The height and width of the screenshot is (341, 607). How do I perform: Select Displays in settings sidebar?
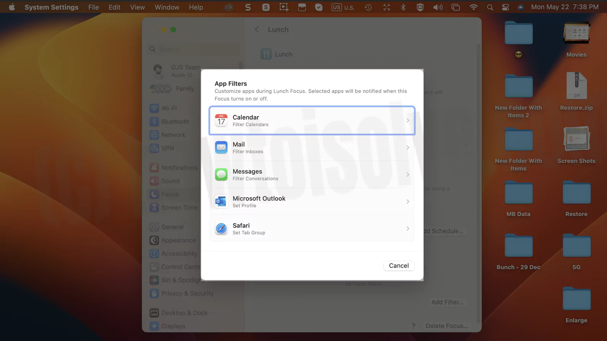tap(168, 326)
